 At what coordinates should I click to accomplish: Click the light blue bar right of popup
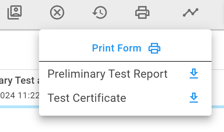click(218, 107)
